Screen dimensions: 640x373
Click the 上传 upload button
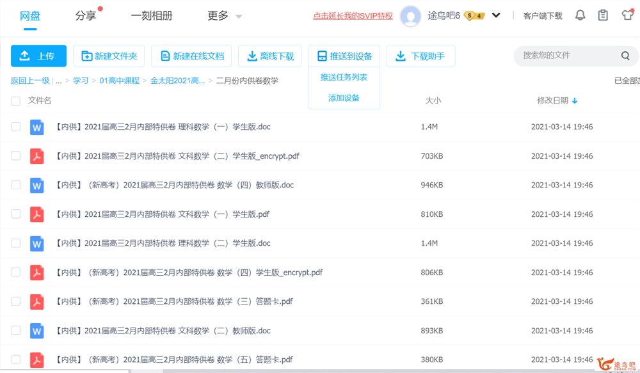tap(38, 56)
